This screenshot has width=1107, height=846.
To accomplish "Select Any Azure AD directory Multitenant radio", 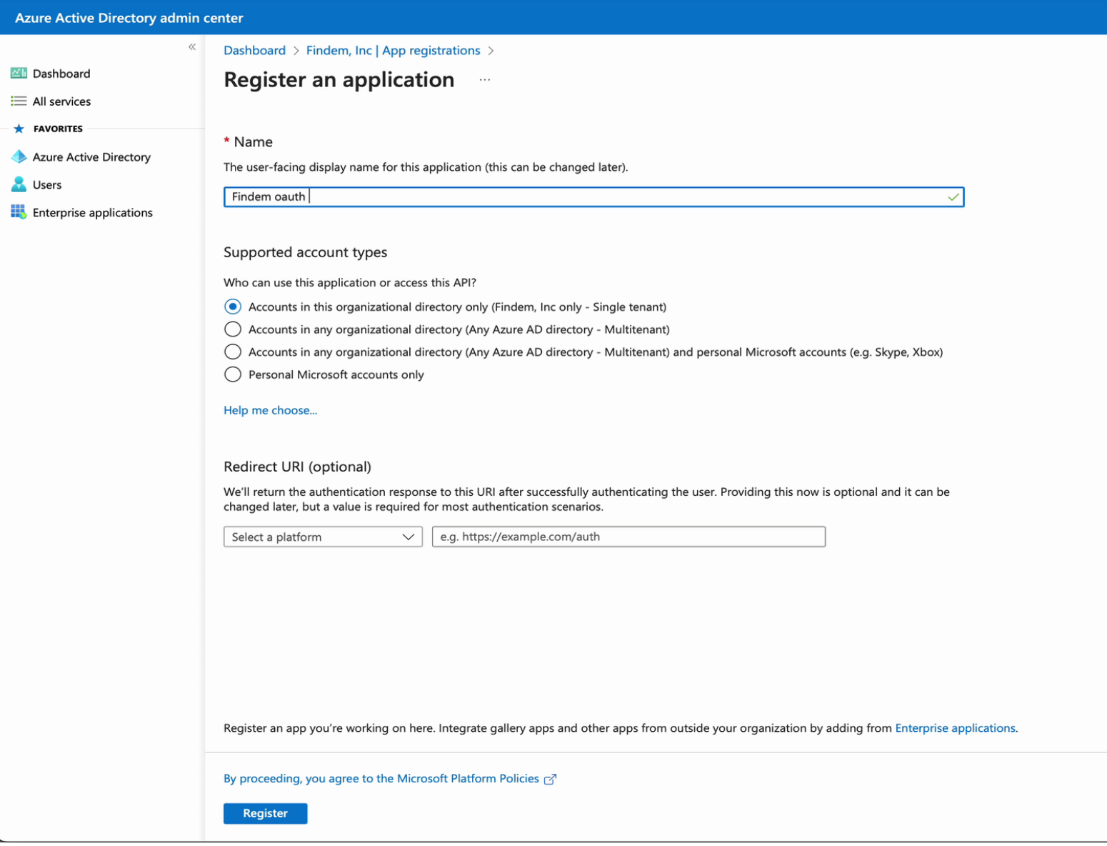I will (233, 329).
